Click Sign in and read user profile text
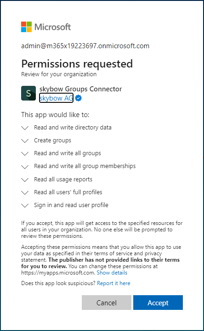Image resolution: width=204 pixels, height=331 pixels. point(71,205)
